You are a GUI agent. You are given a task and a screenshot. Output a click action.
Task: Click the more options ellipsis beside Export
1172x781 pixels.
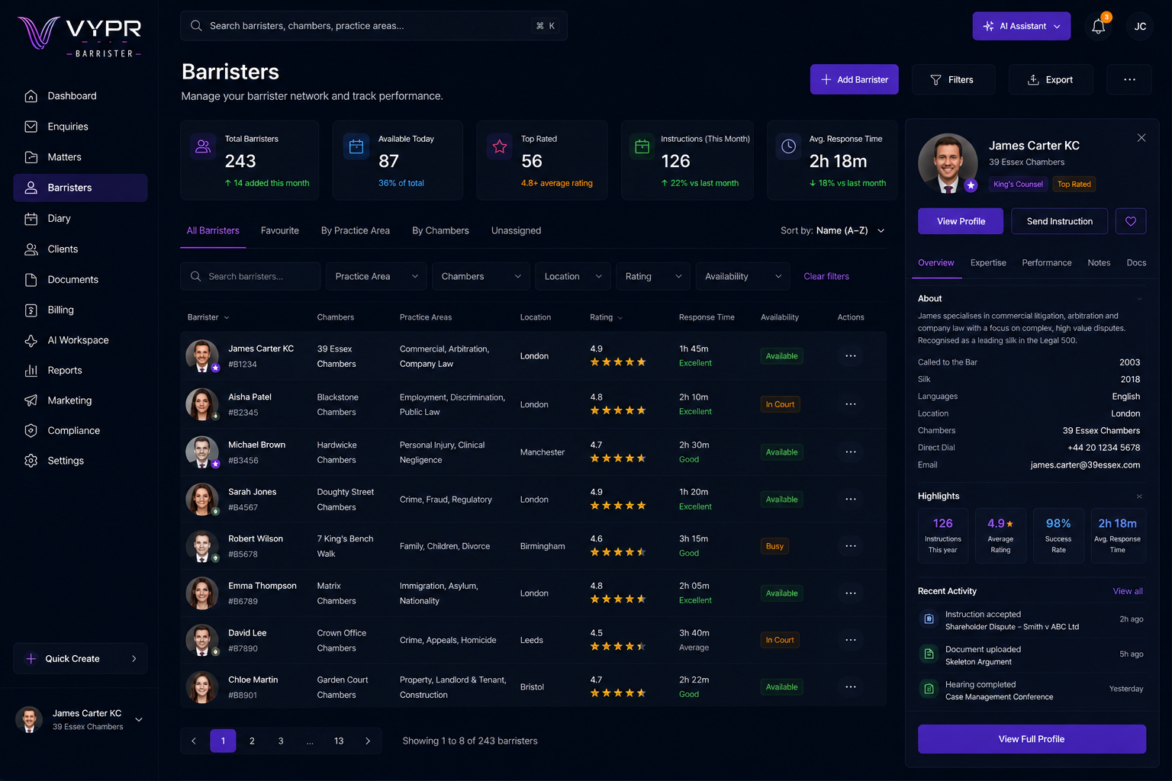point(1129,79)
